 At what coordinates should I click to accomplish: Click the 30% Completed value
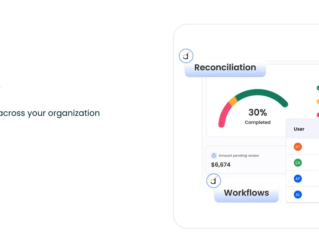tap(258, 116)
